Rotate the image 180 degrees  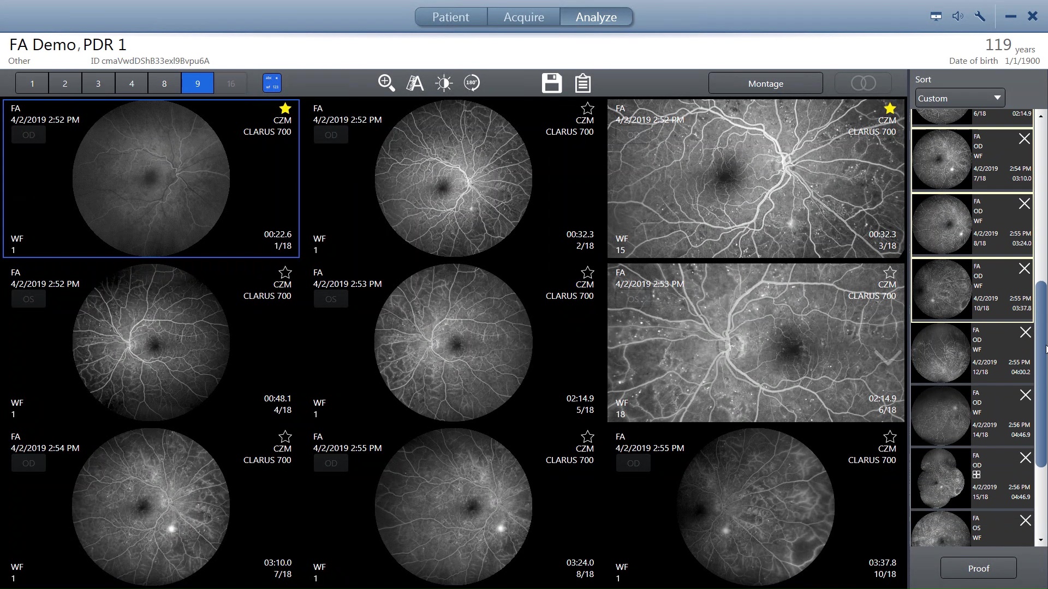472,83
